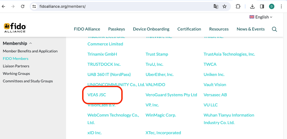Open Member Benefits and Application

tap(30, 51)
